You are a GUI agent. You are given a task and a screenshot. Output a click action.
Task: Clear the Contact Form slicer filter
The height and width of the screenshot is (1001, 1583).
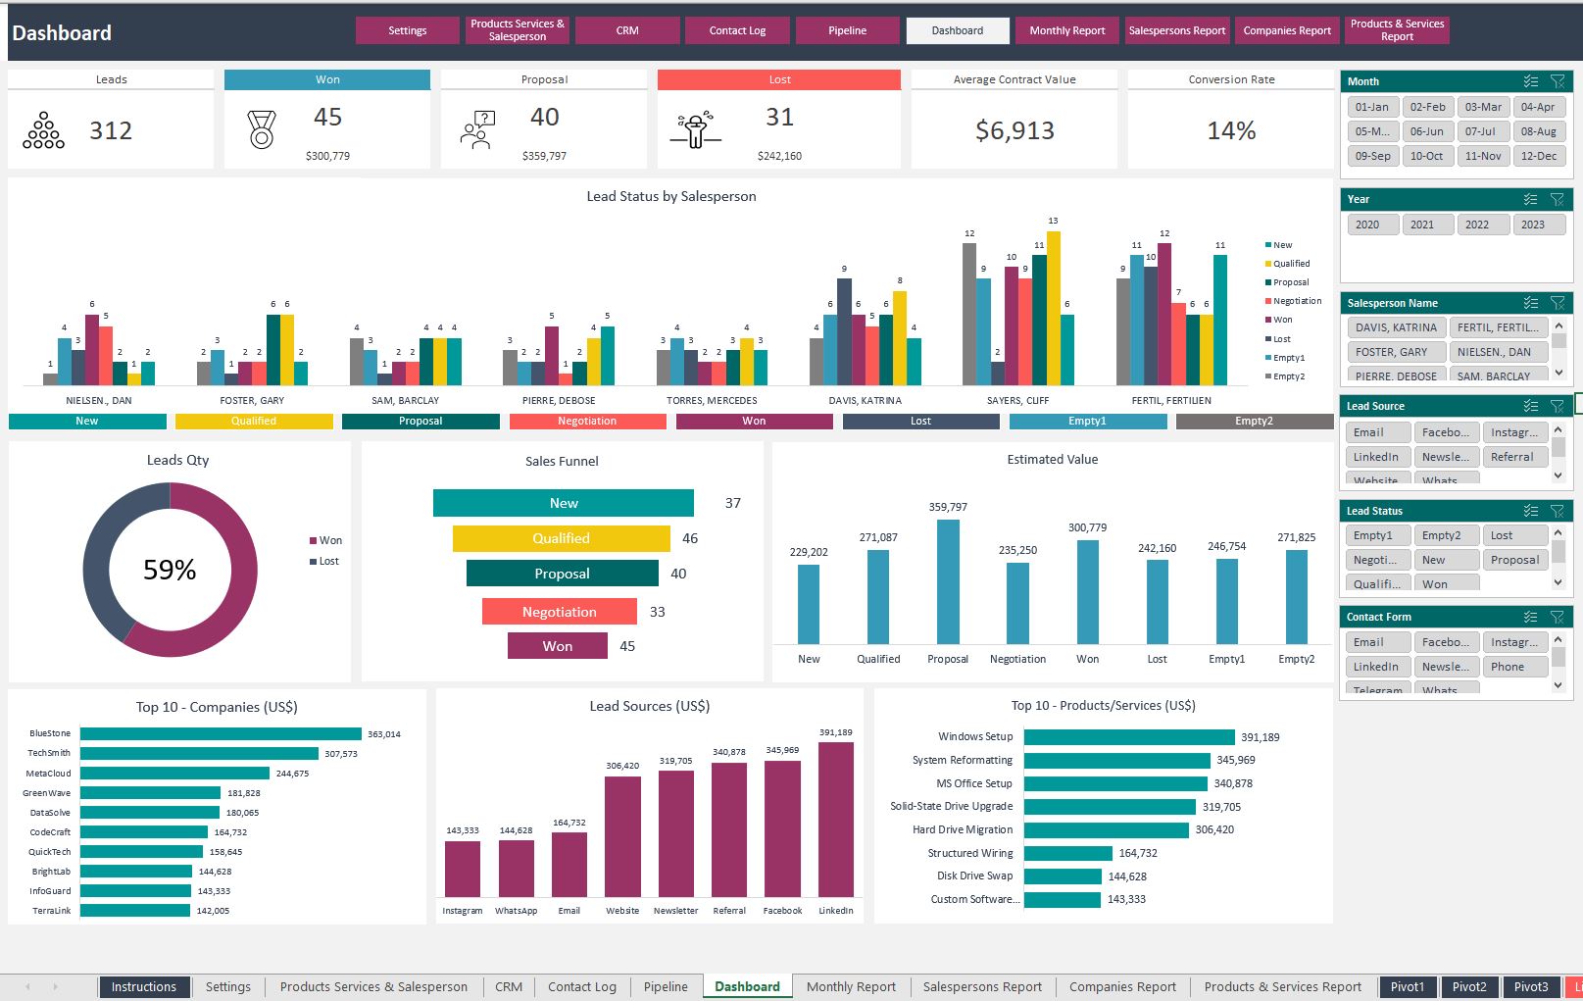(x=1557, y=617)
